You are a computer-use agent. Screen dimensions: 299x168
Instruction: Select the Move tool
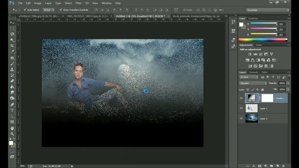click(12, 23)
